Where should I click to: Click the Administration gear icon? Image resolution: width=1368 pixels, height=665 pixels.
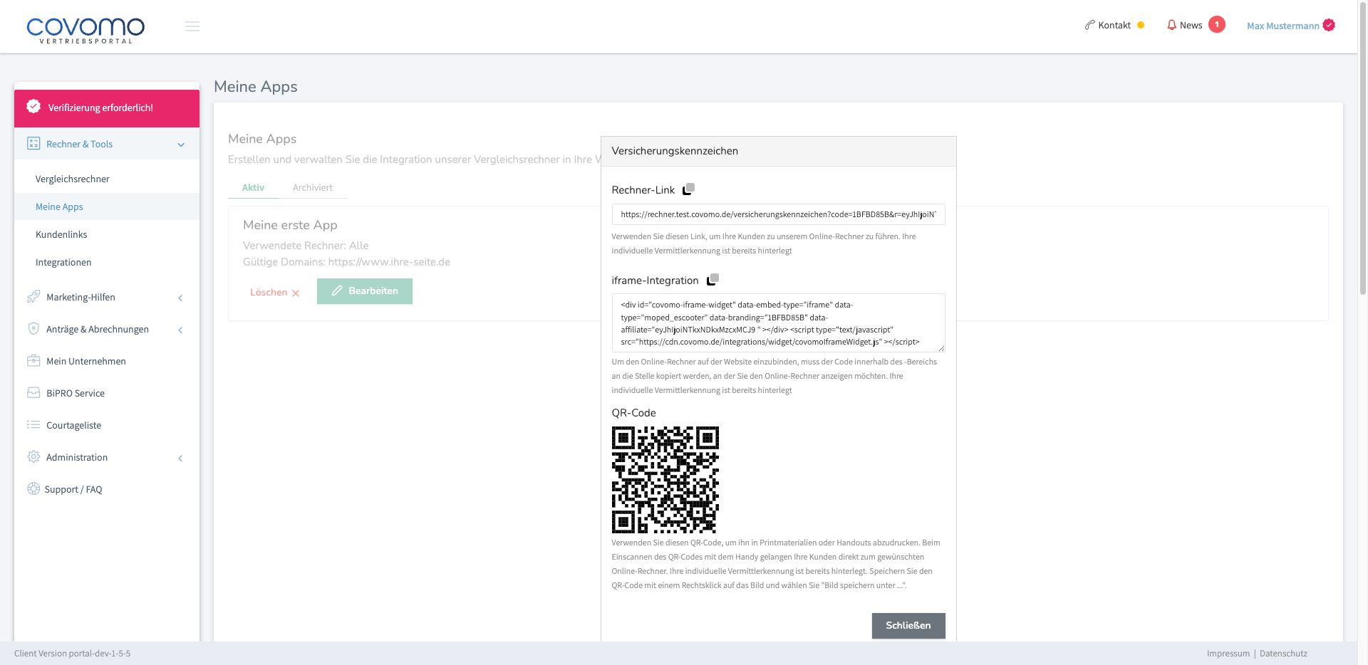pyautogui.click(x=33, y=457)
